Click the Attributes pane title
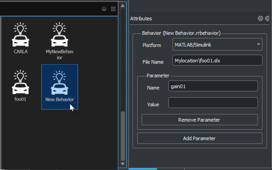This screenshot has width=272, height=170. pyautogui.click(x=141, y=19)
